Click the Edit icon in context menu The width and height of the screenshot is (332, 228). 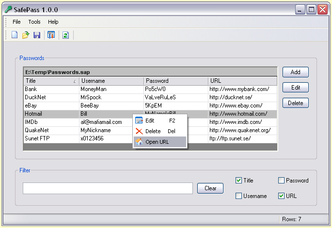(139, 121)
